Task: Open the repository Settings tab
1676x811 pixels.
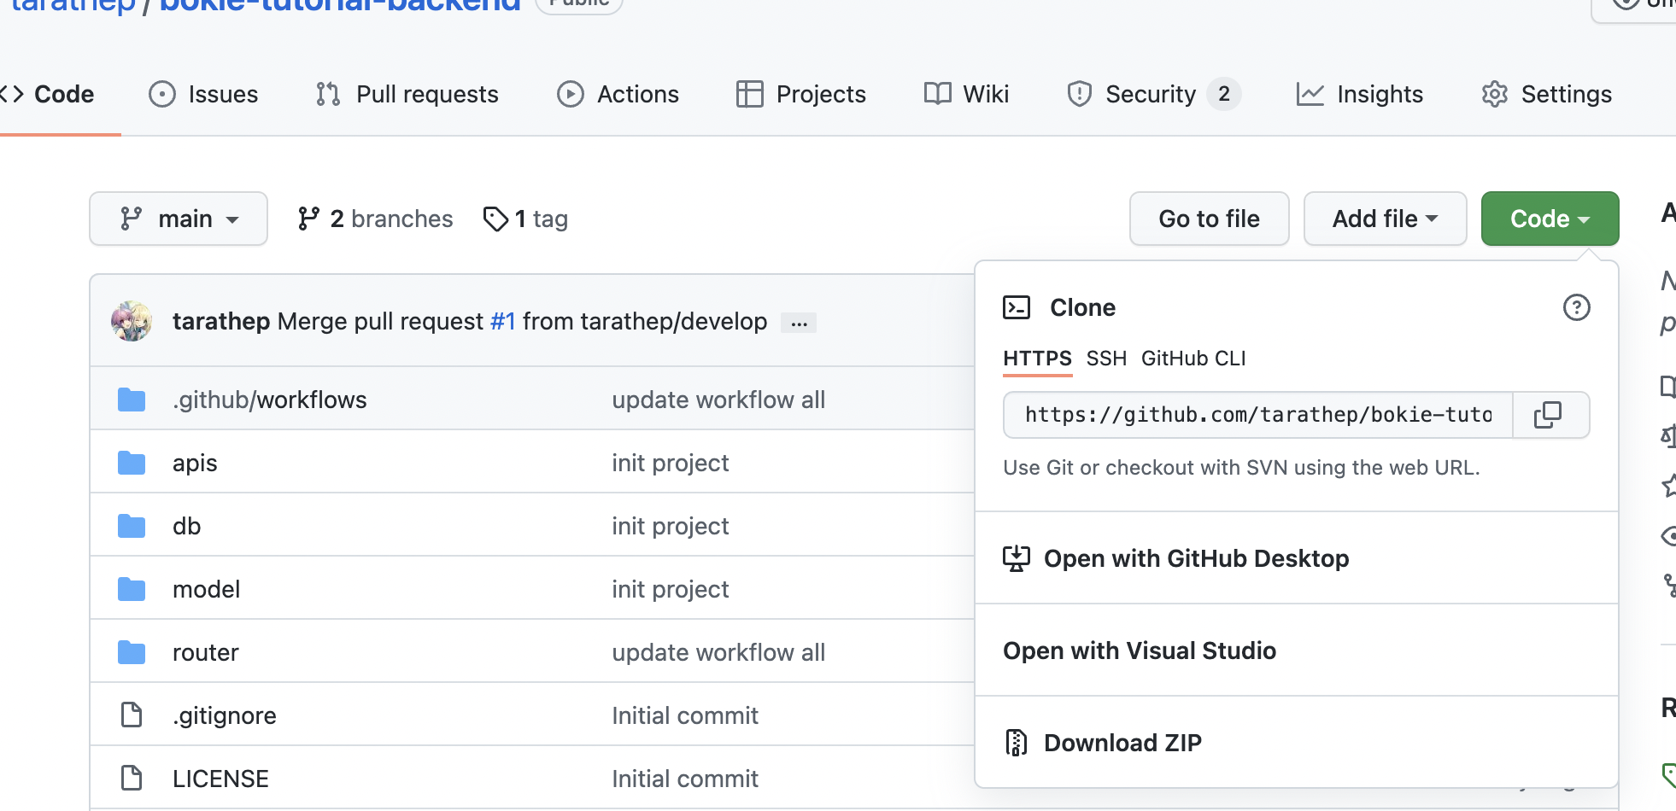Action: tap(1547, 94)
